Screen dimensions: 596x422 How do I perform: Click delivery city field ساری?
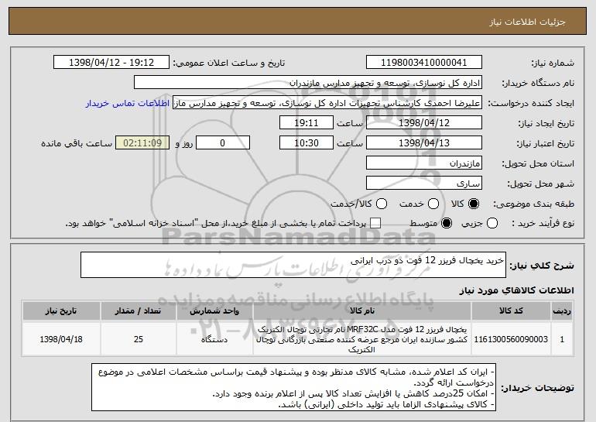coord(424,184)
